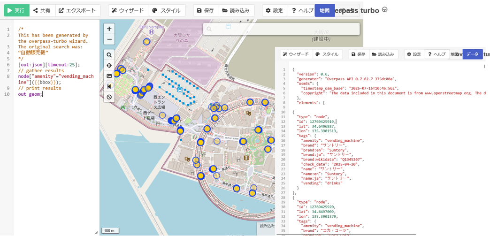Image resolution: width=490 pixels, height=236 pixels.
Task: Zoom out on the map with minus
Action: point(109,39)
